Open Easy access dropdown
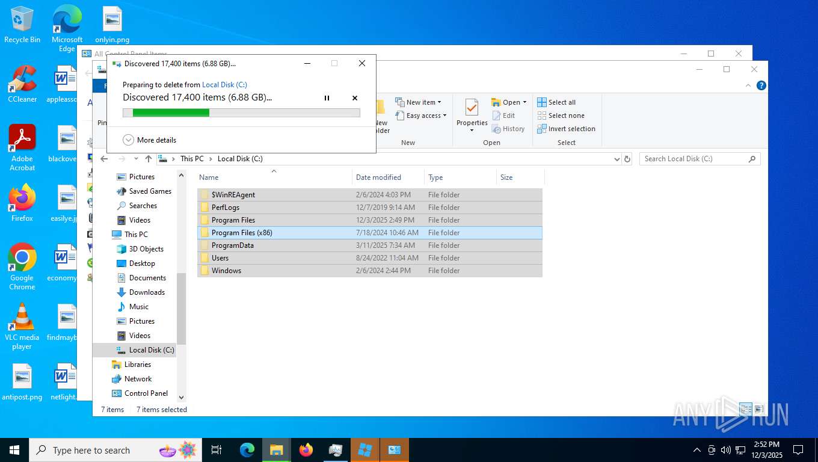The height and width of the screenshot is (462, 818). (421, 115)
